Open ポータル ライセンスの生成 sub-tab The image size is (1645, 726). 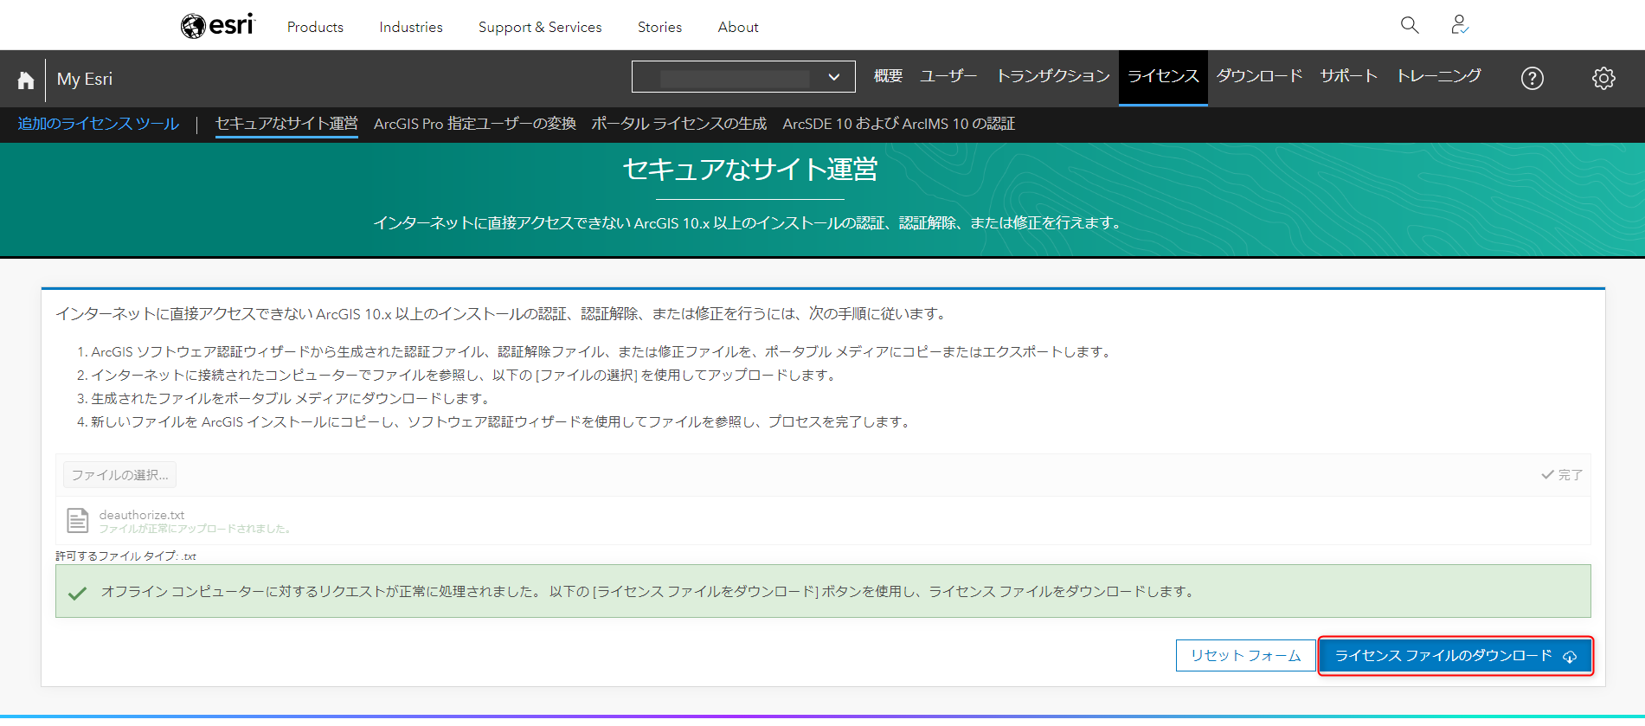point(679,124)
